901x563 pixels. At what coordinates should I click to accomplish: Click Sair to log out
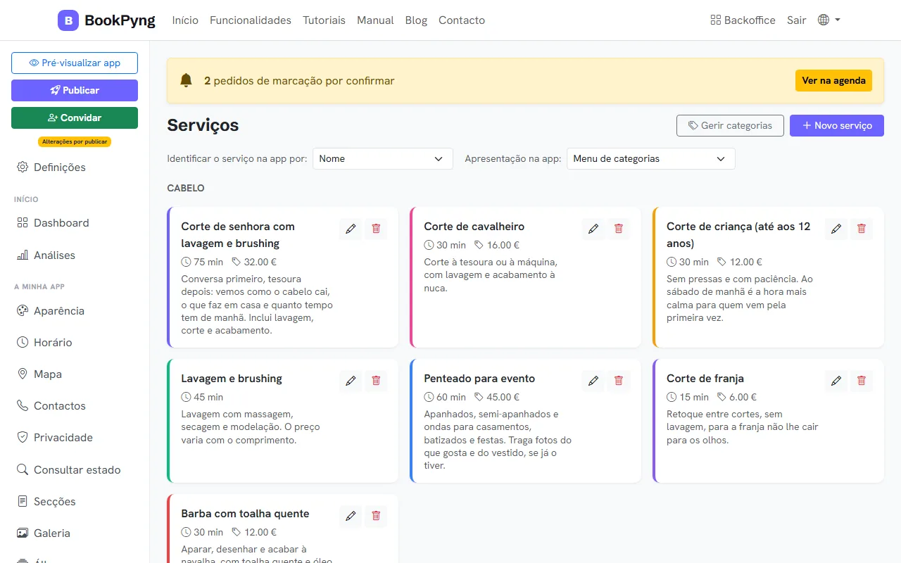797,20
